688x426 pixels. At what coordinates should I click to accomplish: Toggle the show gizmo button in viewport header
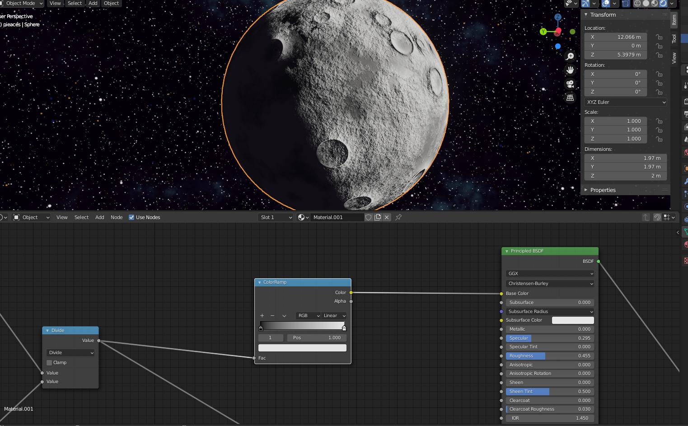[585, 3]
